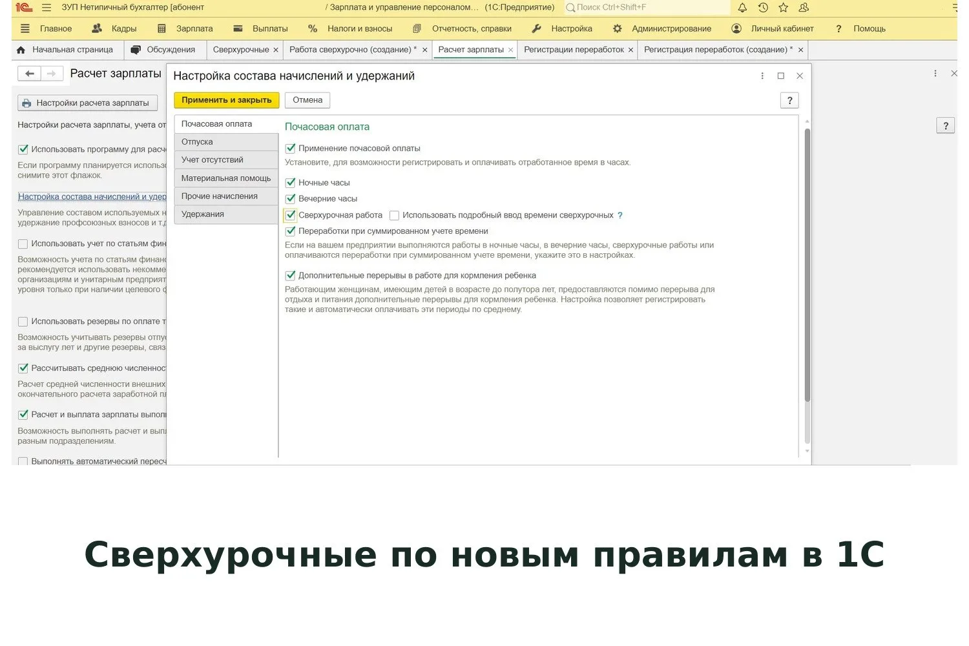
Task: Click the Отмена button
Action: [307, 100]
